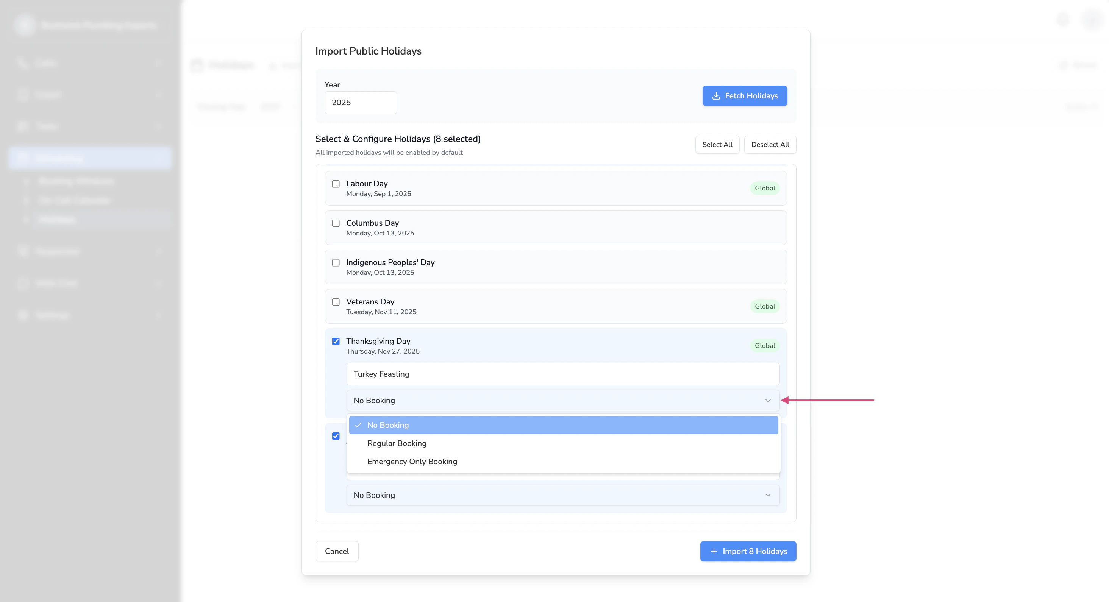Screen dimensions: 1109x602
Task: Choose Regular Booking from the list
Action: 397,443
